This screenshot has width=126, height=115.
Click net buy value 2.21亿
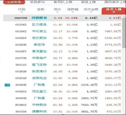tap(115, 18)
